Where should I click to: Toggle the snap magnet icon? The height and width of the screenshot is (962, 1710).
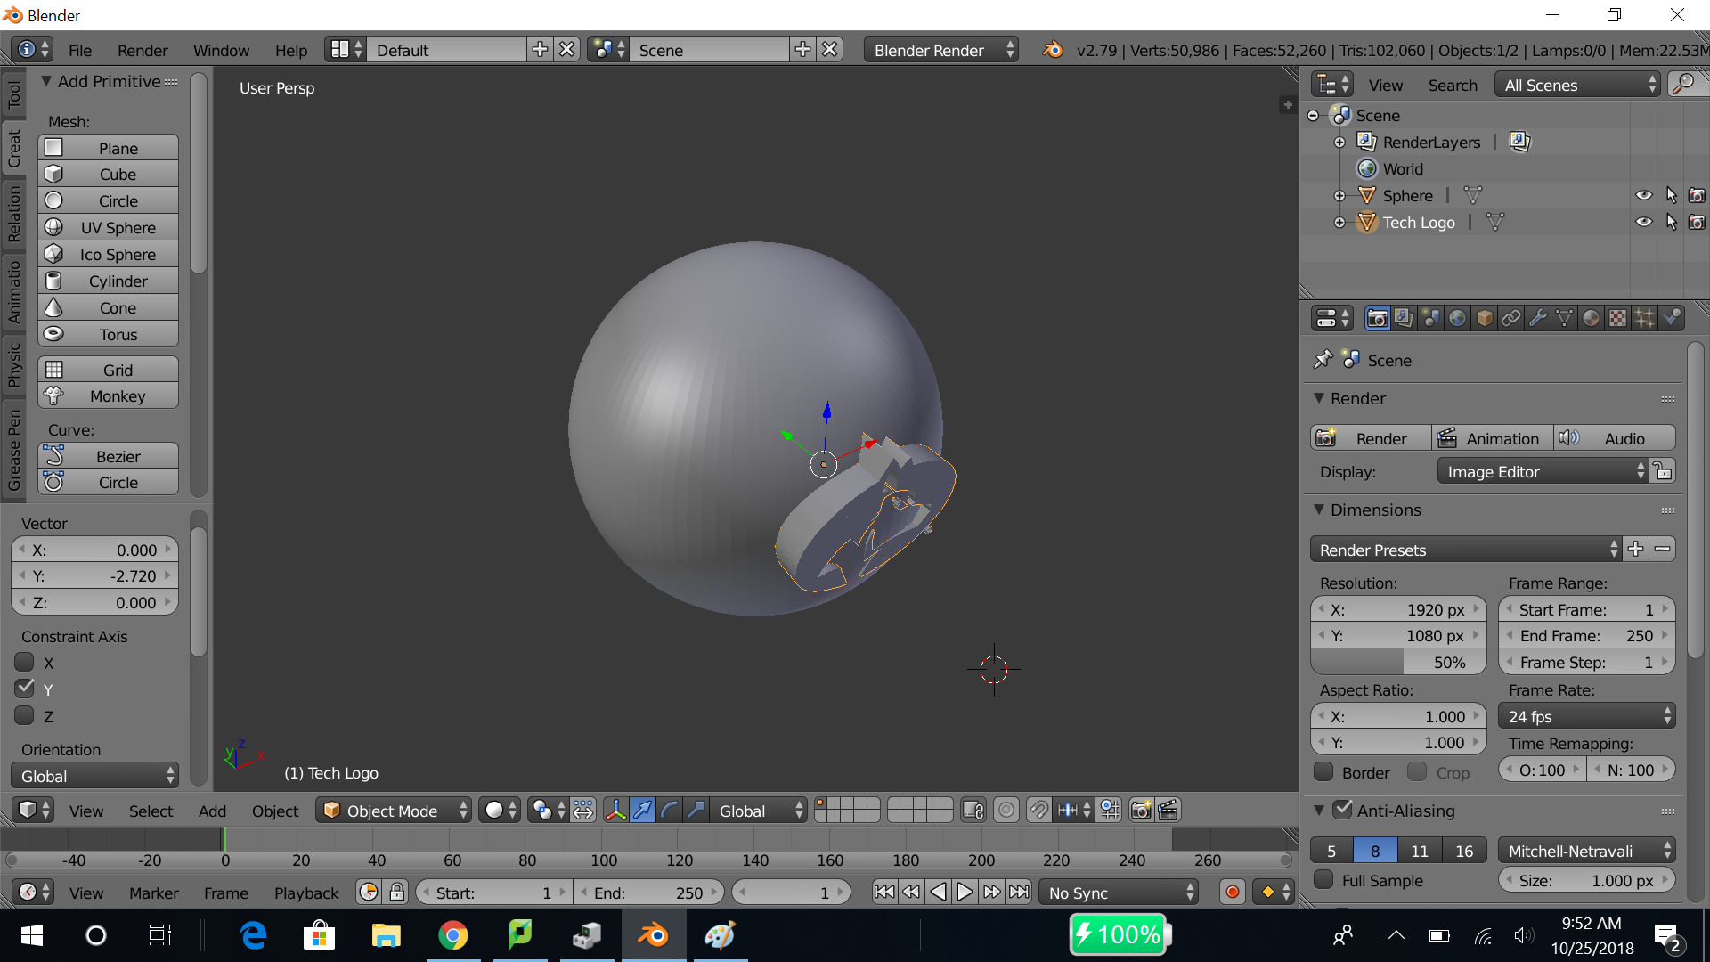pyautogui.click(x=1038, y=810)
